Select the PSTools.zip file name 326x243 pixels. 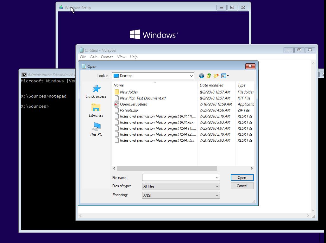129,110
